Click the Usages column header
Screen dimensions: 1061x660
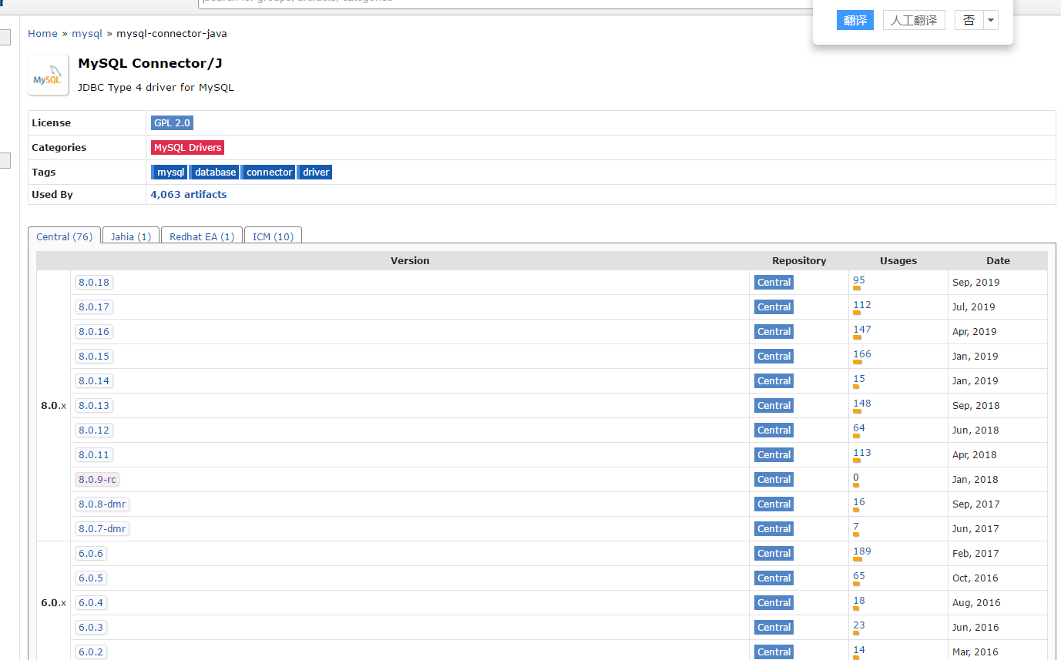tap(898, 260)
